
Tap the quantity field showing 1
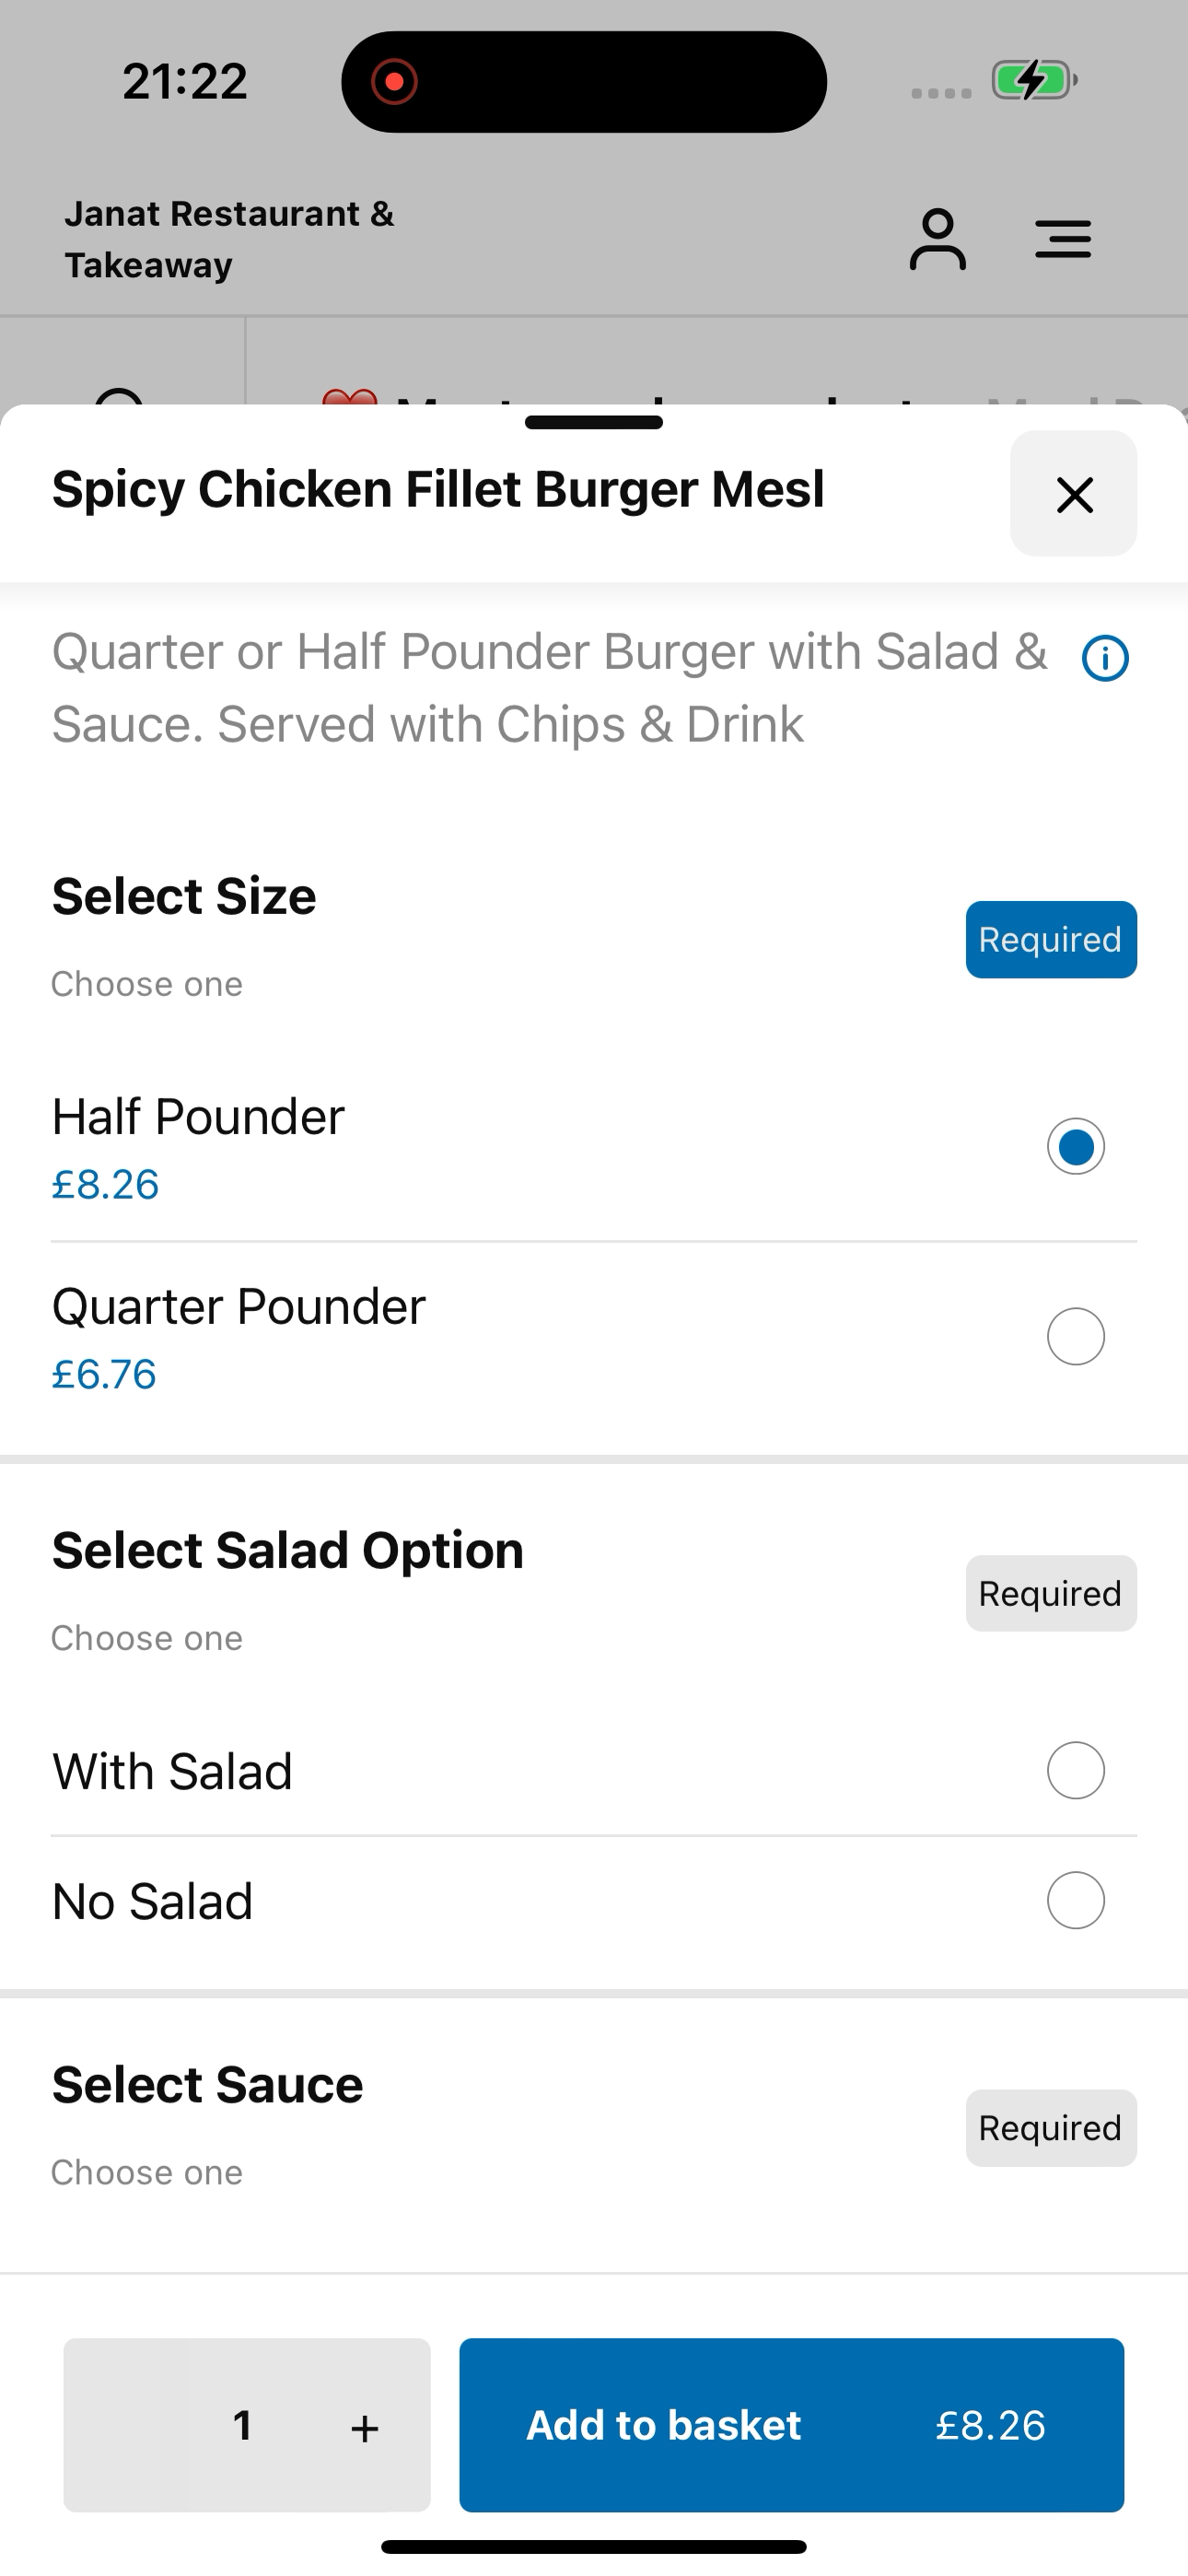(242, 2425)
